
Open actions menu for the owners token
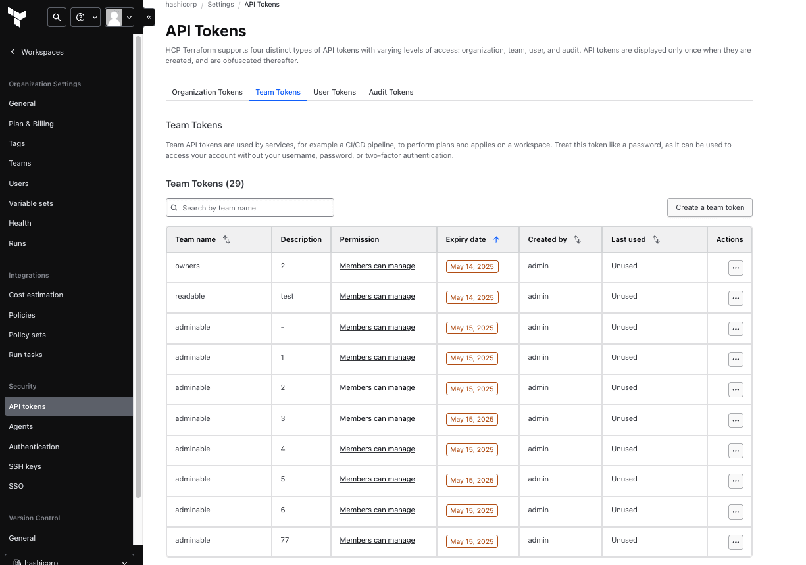[x=736, y=267]
